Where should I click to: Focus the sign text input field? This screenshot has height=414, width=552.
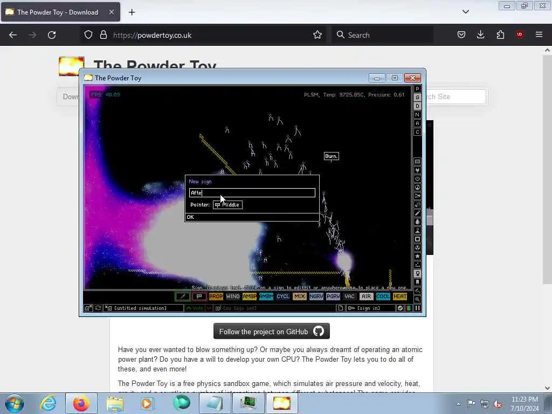click(252, 192)
